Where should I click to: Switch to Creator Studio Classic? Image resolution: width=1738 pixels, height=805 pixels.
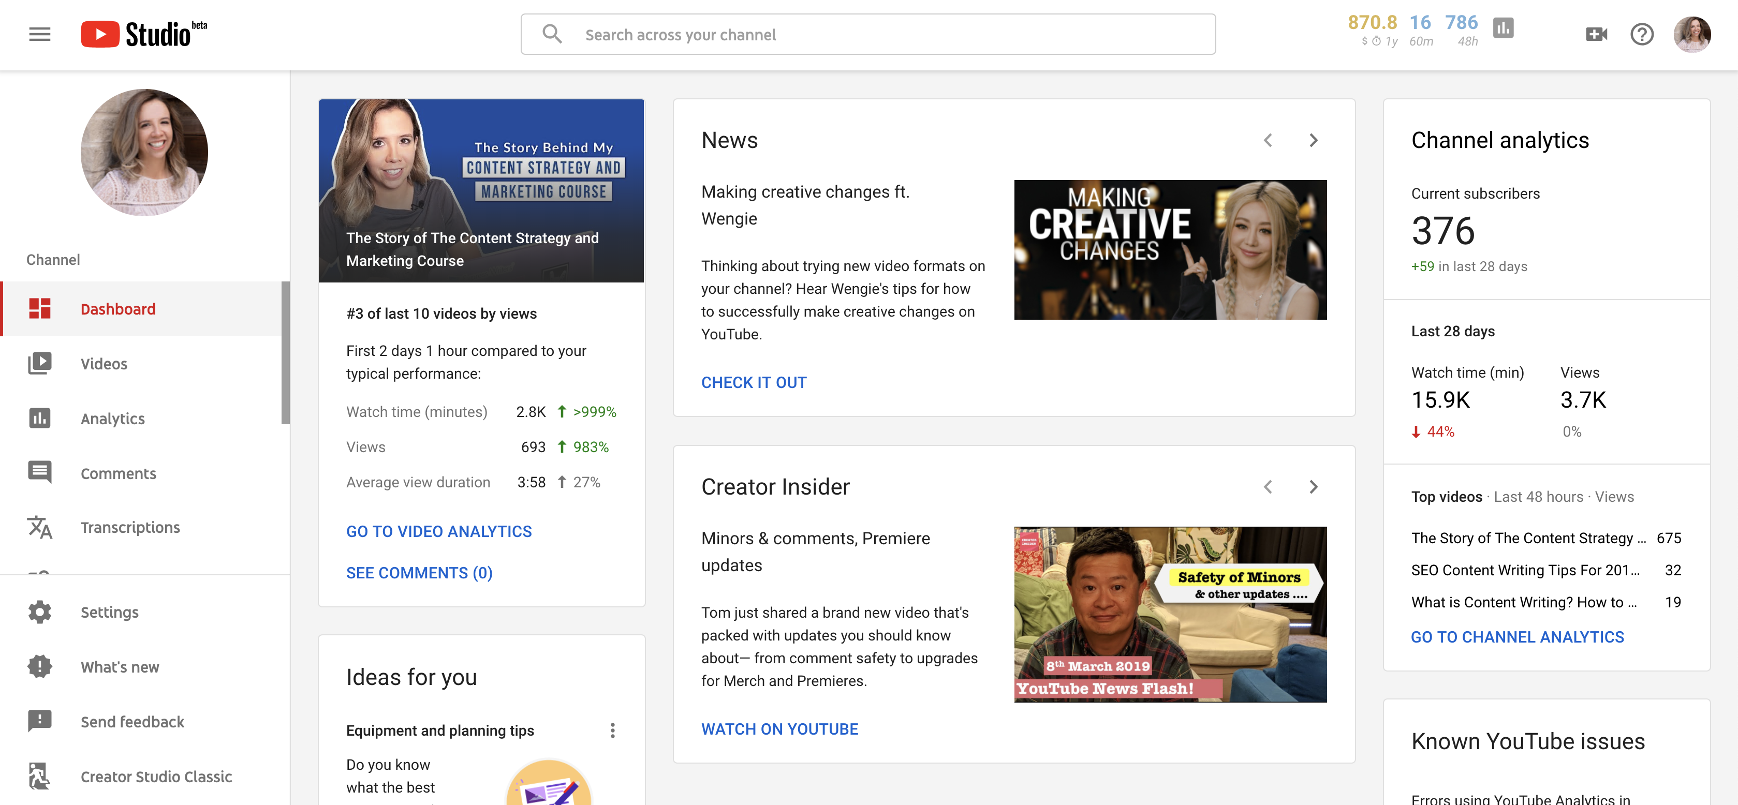click(x=144, y=776)
